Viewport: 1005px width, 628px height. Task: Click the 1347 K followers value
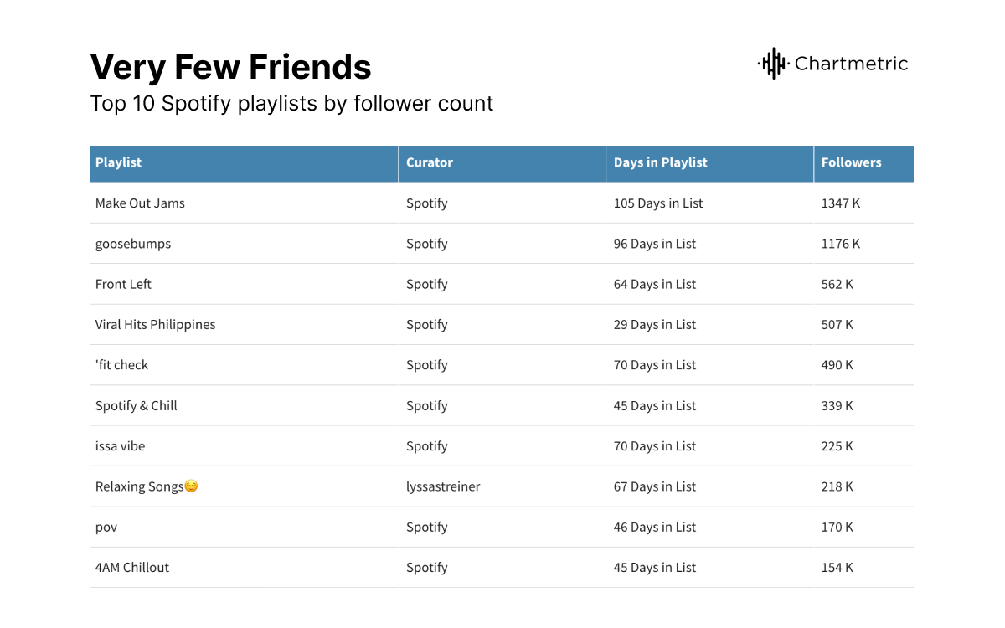coord(840,203)
